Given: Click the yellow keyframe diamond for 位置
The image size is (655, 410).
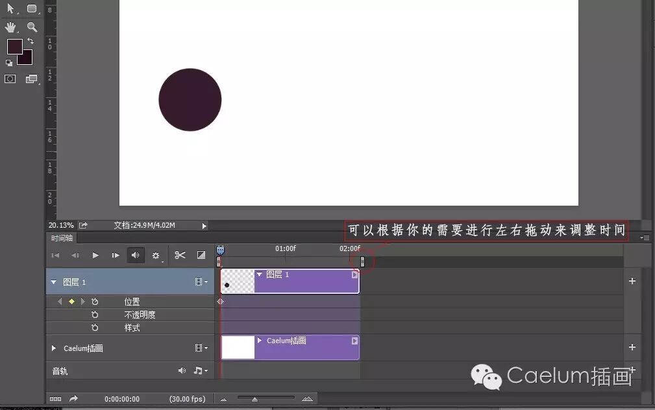Looking at the screenshot, I should pyautogui.click(x=71, y=302).
